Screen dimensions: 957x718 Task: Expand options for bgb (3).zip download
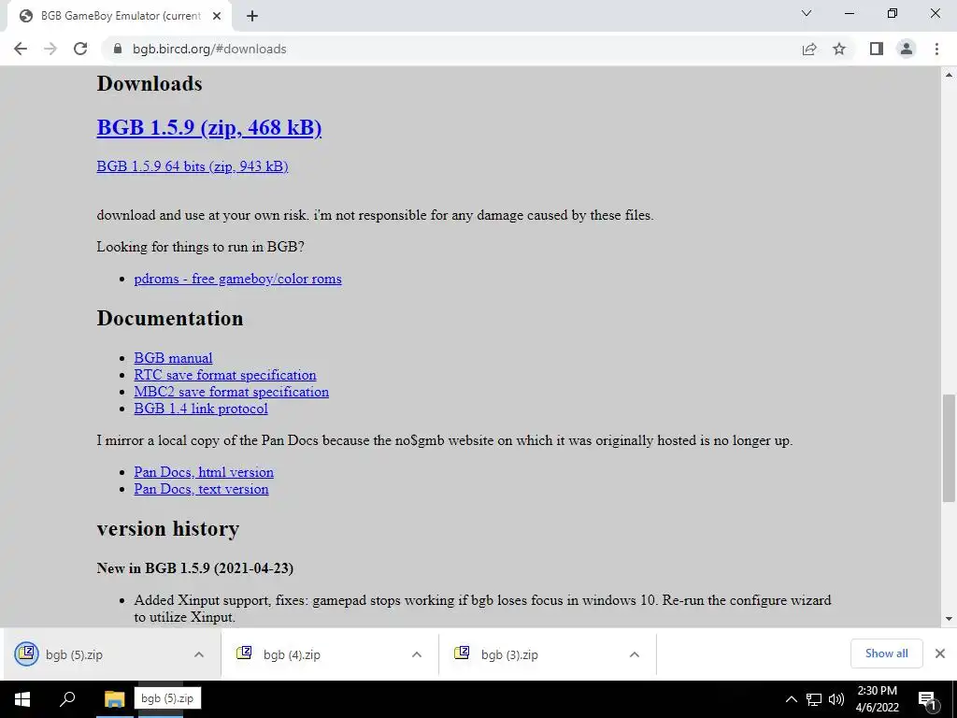[635, 654]
